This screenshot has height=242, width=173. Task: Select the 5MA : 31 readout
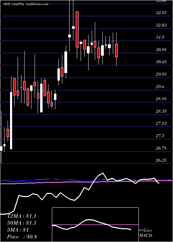coord(18,230)
